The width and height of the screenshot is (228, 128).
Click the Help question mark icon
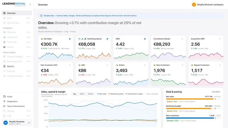click(x=4, y=116)
